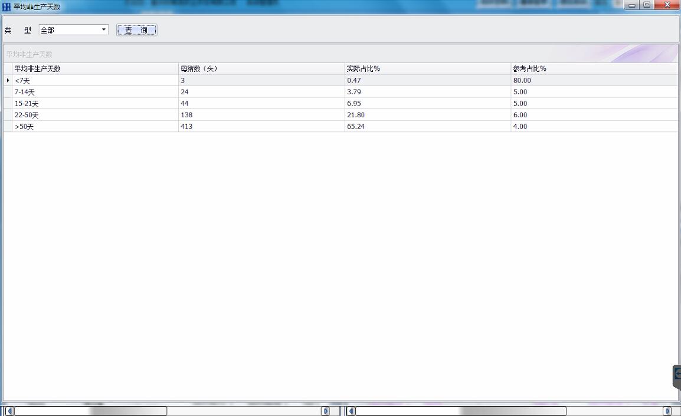
Task: Select the >50天 row cell
Action: (95, 126)
